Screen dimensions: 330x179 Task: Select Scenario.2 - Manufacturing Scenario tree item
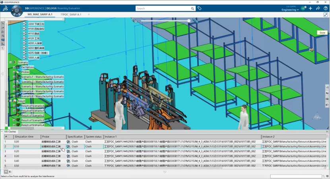tap(42, 82)
